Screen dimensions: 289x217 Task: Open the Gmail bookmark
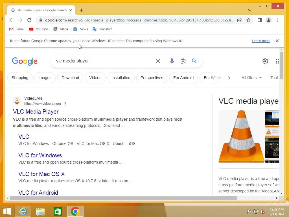[x=17, y=29]
